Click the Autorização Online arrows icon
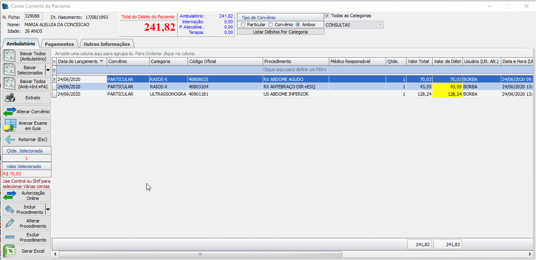The height and width of the screenshot is (260, 536). pyautogui.click(x=10, y=195)
